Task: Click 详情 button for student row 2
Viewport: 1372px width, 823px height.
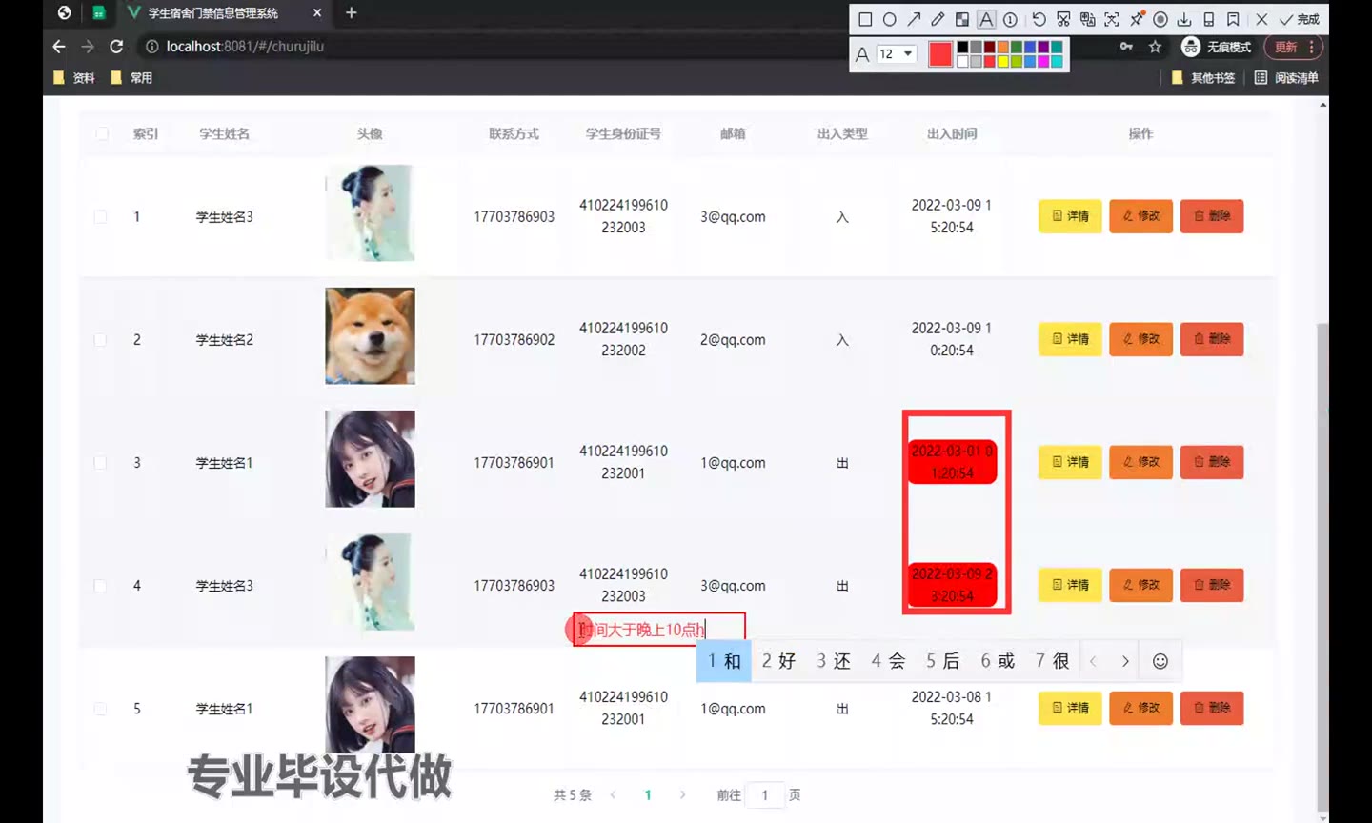Action: point(1070,339)
